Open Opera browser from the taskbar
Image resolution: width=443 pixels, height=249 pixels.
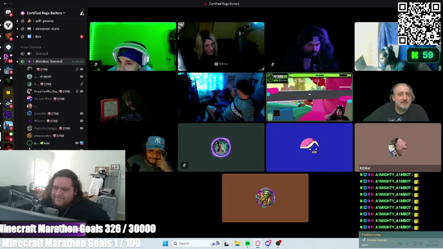point(258,243)
